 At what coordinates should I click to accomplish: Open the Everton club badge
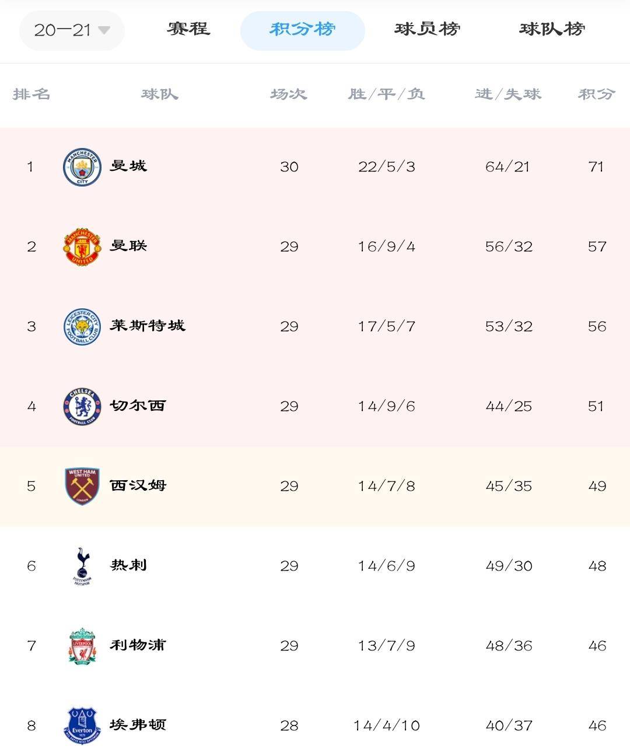82,726
